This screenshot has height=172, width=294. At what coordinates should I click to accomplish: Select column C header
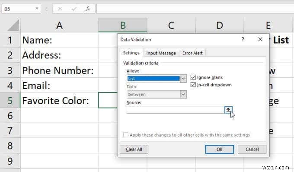tap(171, 25)
